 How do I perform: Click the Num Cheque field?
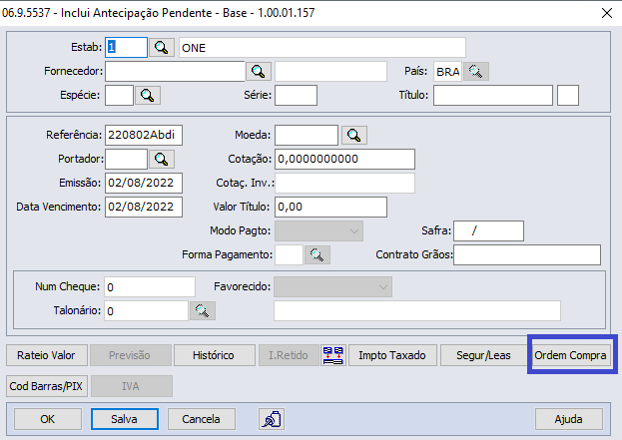coord(150,286)
